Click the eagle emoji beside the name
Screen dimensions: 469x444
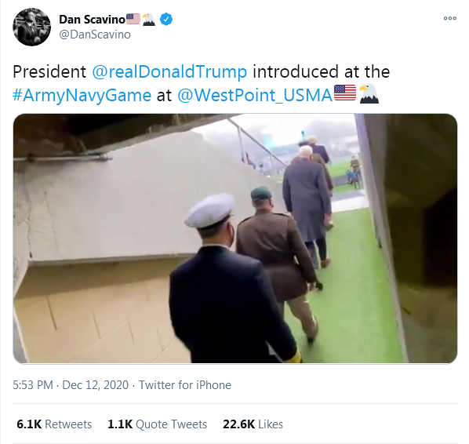click(149, 20)
